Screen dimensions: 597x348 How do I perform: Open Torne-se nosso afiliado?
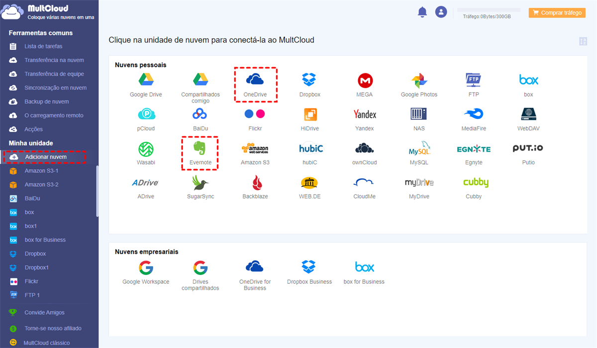tap(53, 329)
